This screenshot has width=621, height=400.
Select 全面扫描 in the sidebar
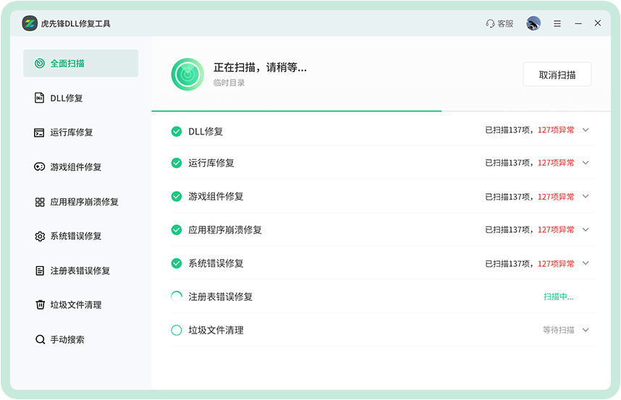80,63
